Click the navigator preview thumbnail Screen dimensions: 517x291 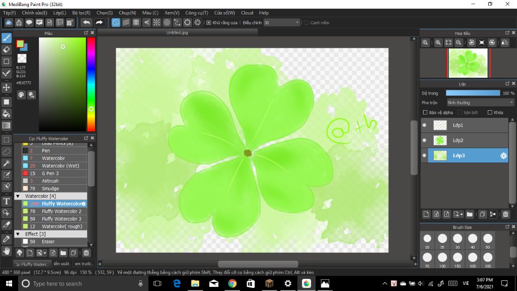pyautogui.click(x=468, y=63)
